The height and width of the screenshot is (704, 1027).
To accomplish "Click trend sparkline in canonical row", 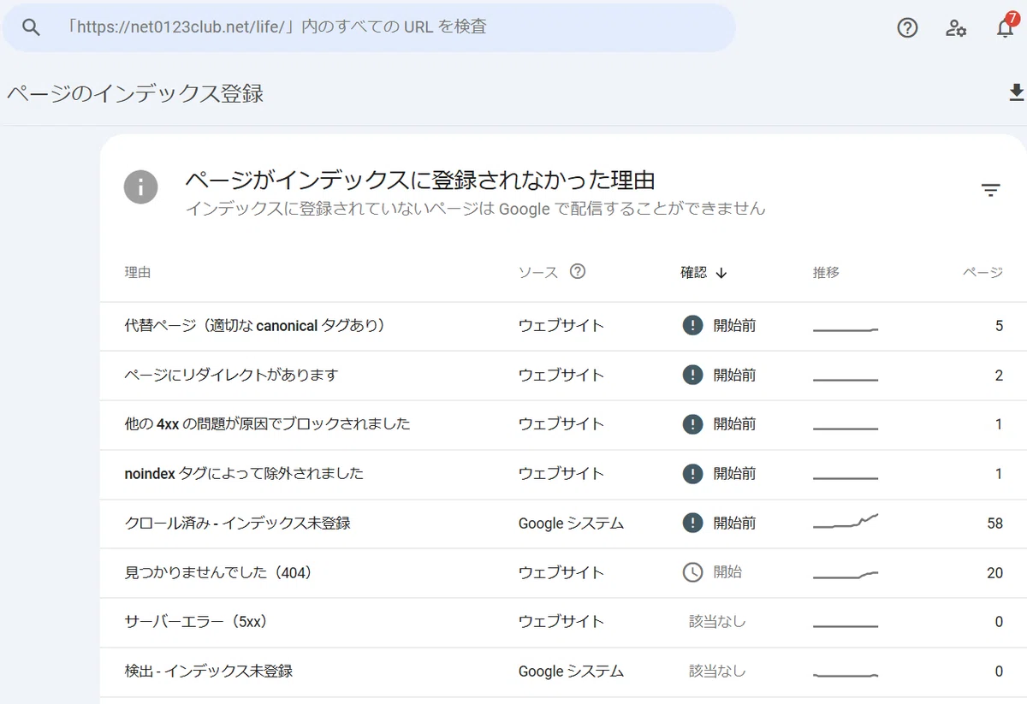I will pyautogui.click(x=846, y=329).
